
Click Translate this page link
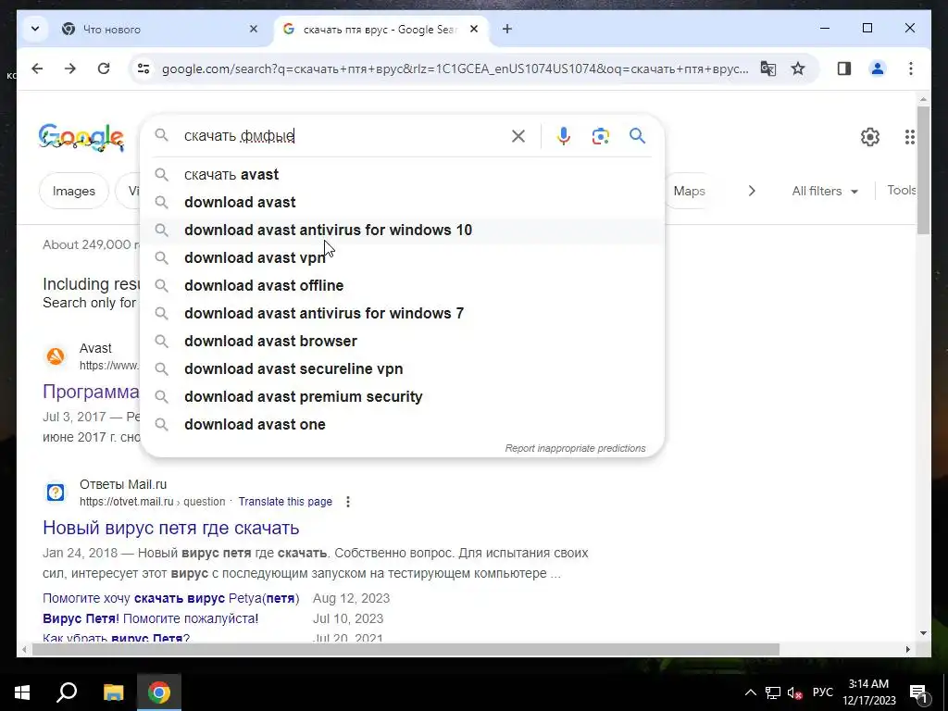tap(285, 502)
